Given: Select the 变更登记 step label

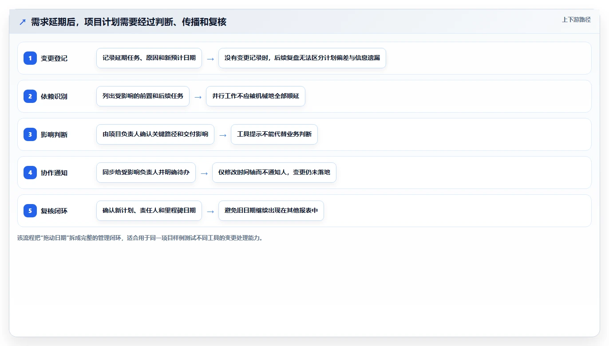Looking at the screenshot, I should 54,59.
